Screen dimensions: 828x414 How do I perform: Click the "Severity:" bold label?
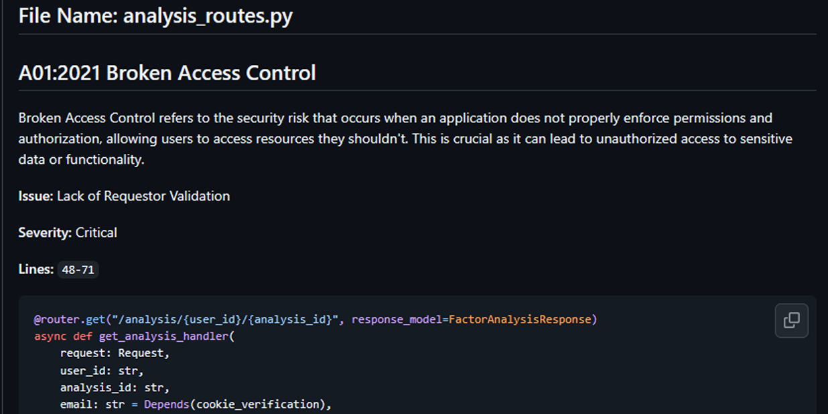click(x=45, y=233)
